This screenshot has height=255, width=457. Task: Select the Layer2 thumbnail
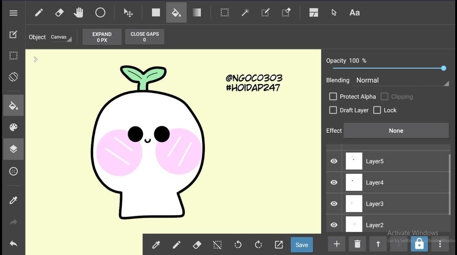coord(354,224)
